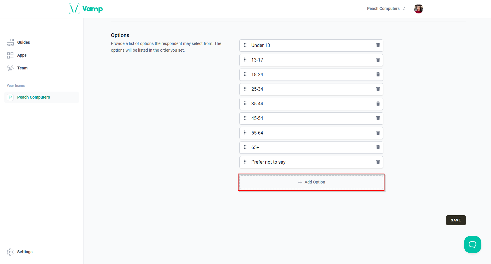
Task: Delete the "18-24" option
Action: pyautogui.click(x=378, y=74)
